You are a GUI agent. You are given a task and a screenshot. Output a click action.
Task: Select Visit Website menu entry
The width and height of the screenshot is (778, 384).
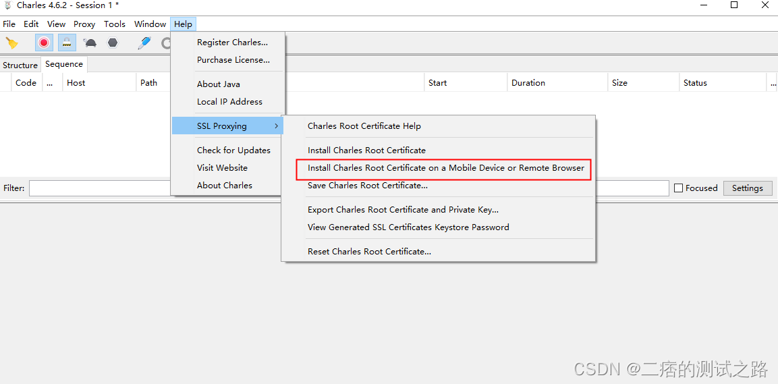[228, 167]
